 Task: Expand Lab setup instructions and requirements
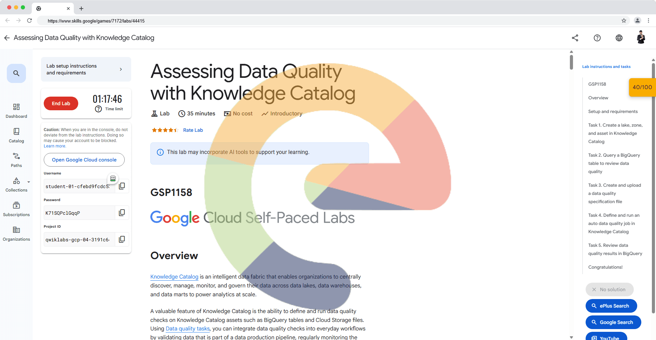click(x=86, y=69)
